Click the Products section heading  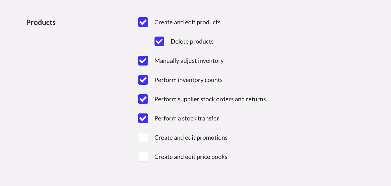[41, 22]
